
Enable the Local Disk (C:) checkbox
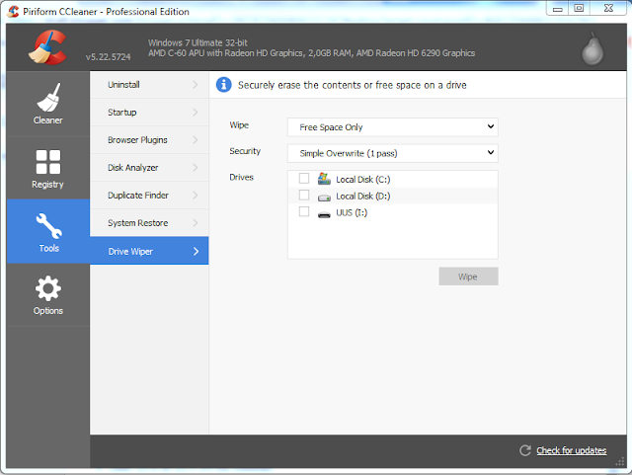pyautogui.click(x=304, y=179)
